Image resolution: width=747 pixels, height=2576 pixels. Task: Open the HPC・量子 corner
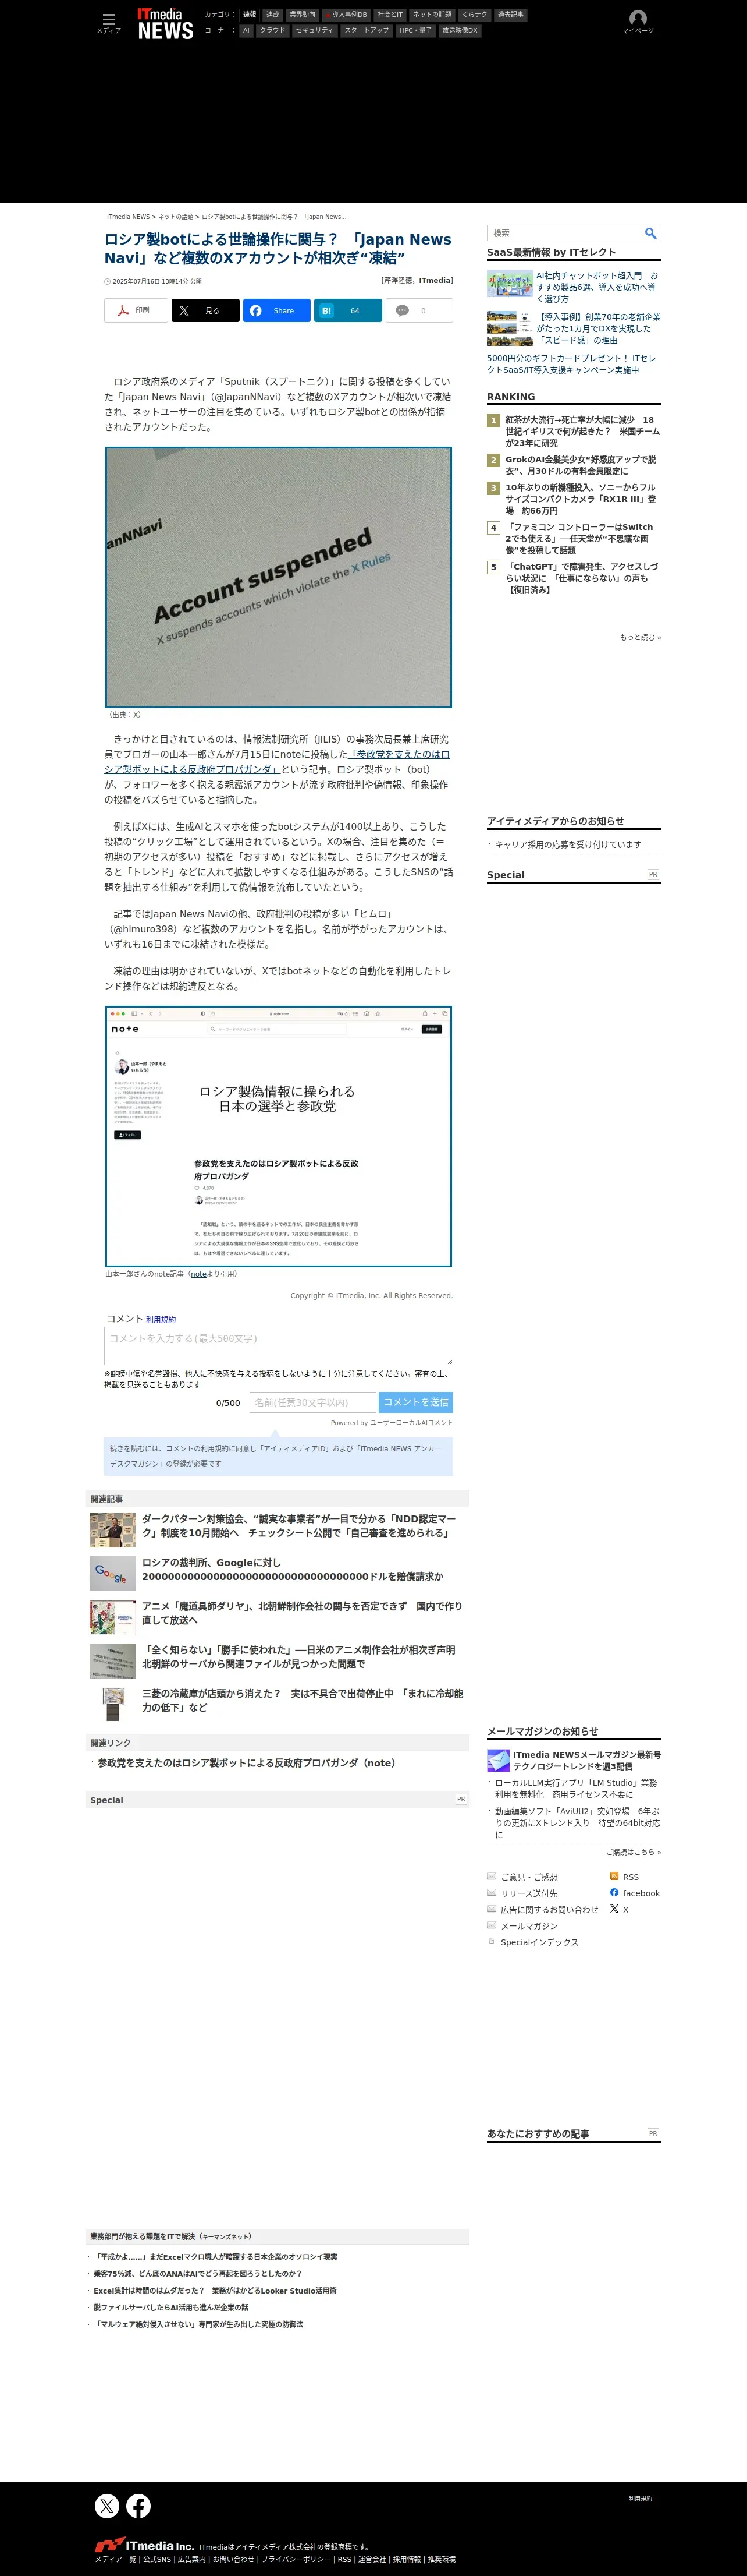tap(415, 30)
